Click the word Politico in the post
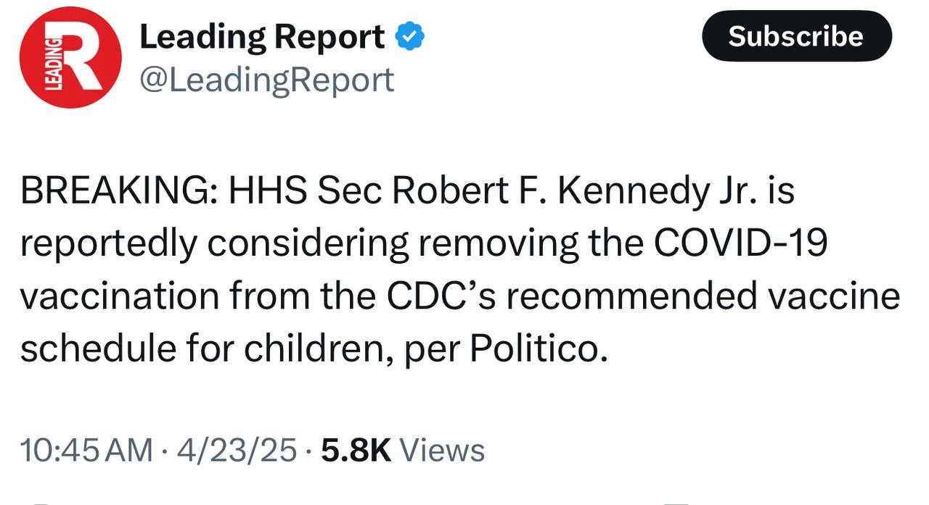The width and height of the screenshot is (929, 505). (533, 349)
